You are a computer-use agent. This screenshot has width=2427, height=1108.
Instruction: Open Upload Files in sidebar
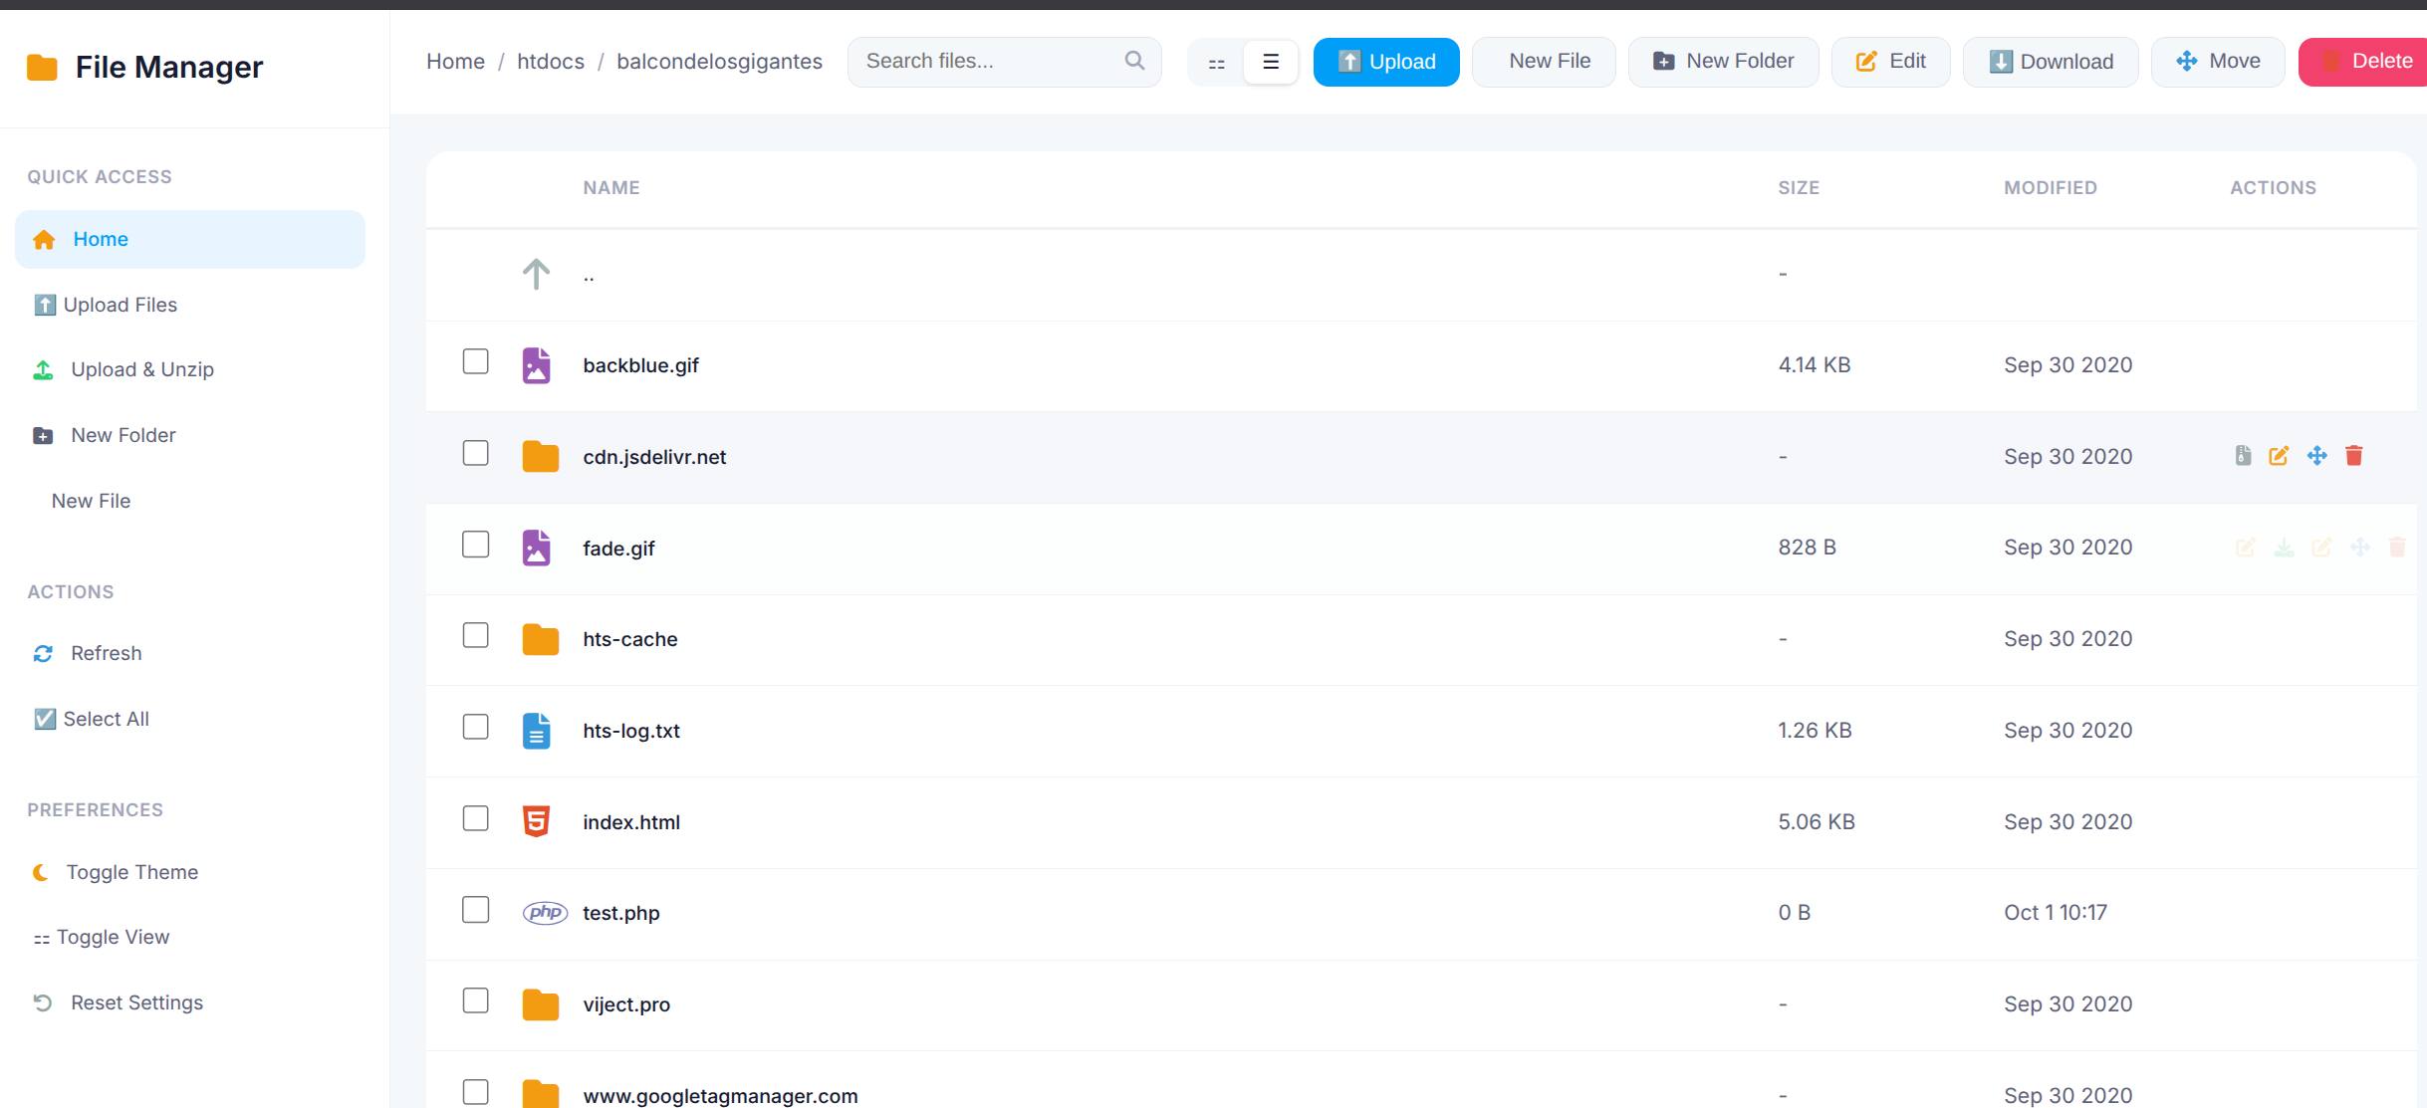click(x=190, y=305)
